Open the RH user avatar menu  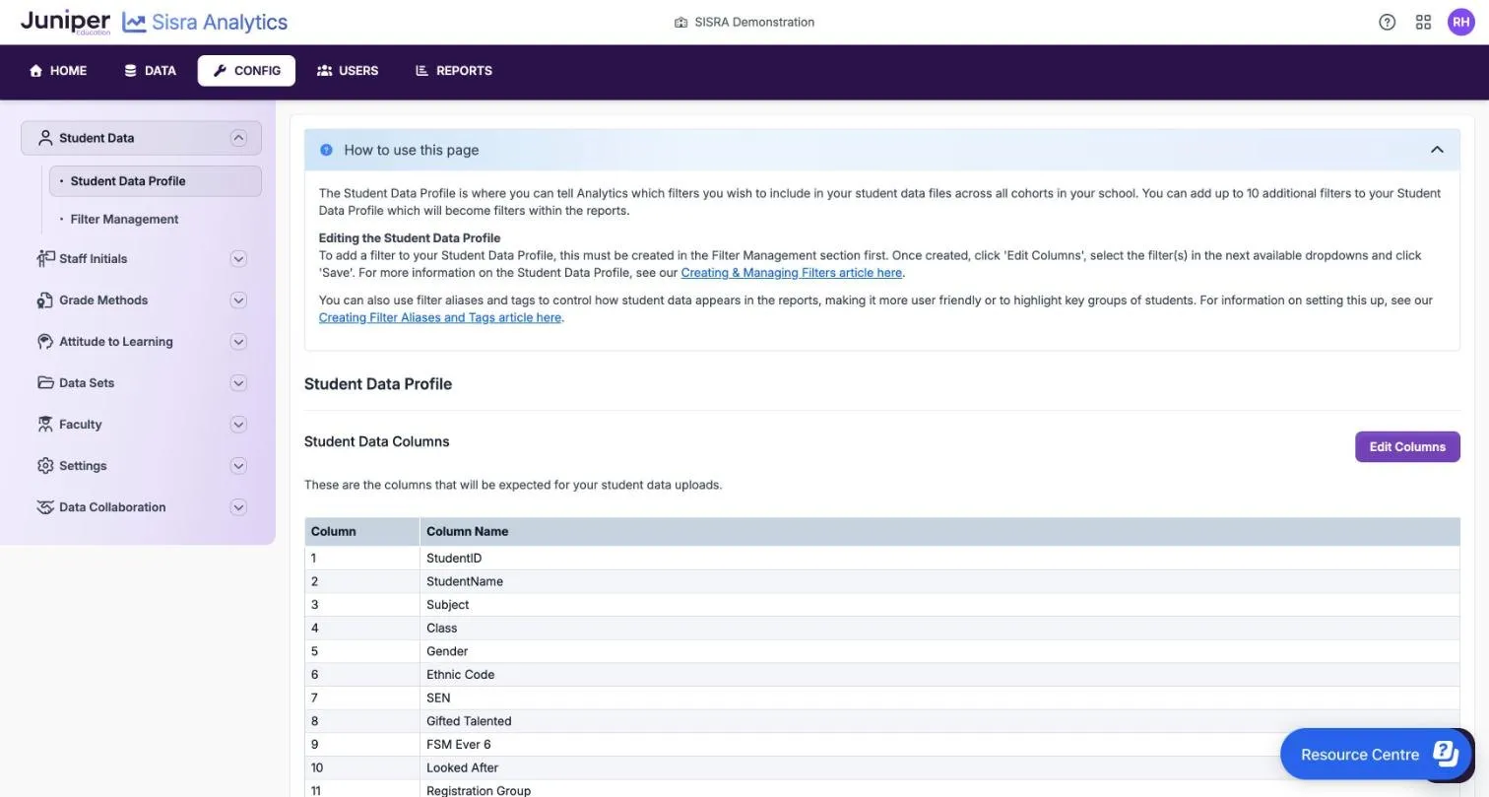click(1460, 22)
